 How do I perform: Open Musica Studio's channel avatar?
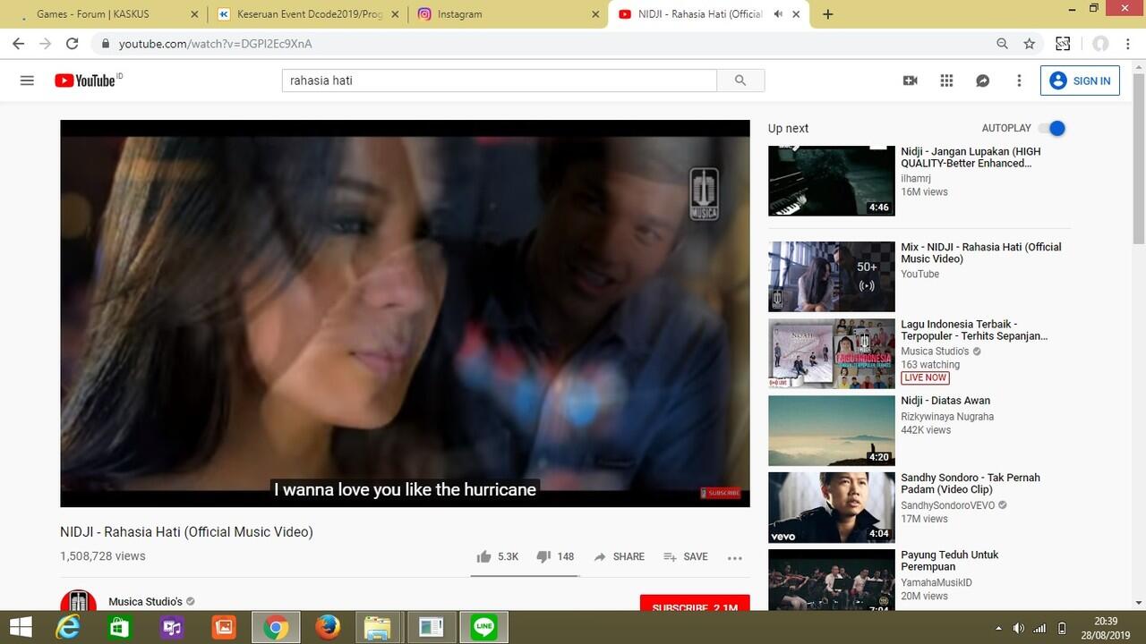pyautogui.click(x=78, y=601)
